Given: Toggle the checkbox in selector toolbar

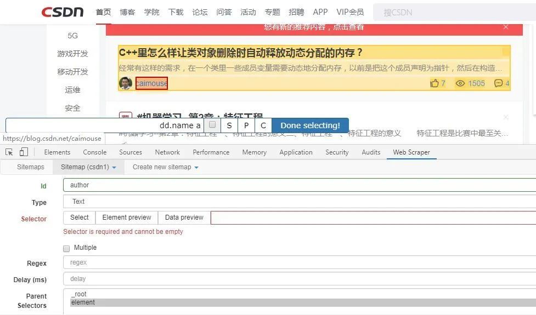Looking at the screenshot, I should [212, 124].
